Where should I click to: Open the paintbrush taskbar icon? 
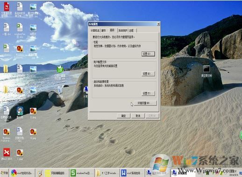click(x=40, y=173)
